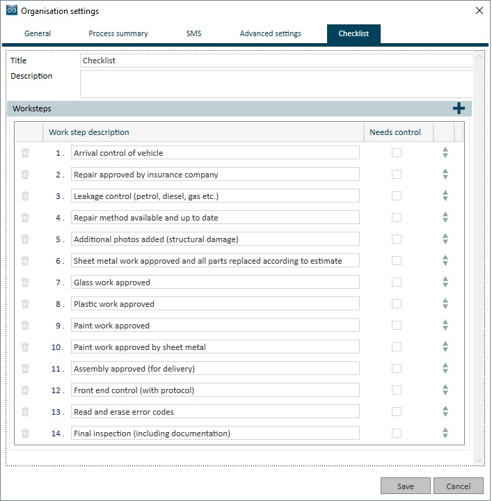Enable Needs control for "Glass work approved"
Screen dimensions: 492x501
(x=397, y=282)
